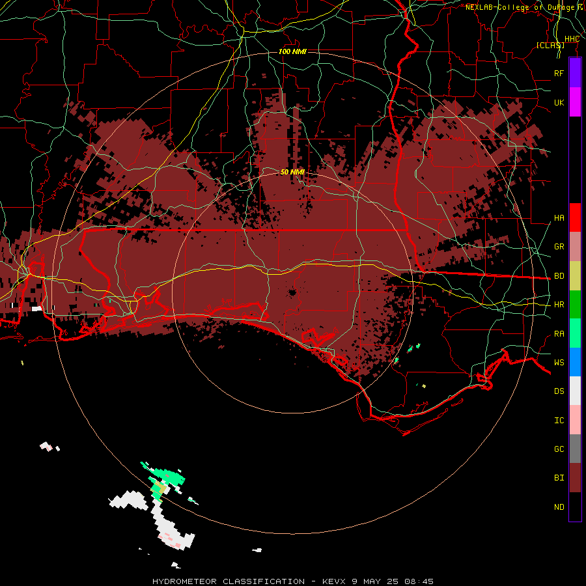Viewport: 586px width, 586px height.
Task: Click the NEXLAB-College of DuPage credit text
Action: [x=524, y=7]
